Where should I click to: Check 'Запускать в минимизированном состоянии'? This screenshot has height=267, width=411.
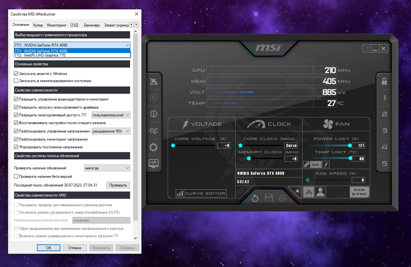[16, 81]
